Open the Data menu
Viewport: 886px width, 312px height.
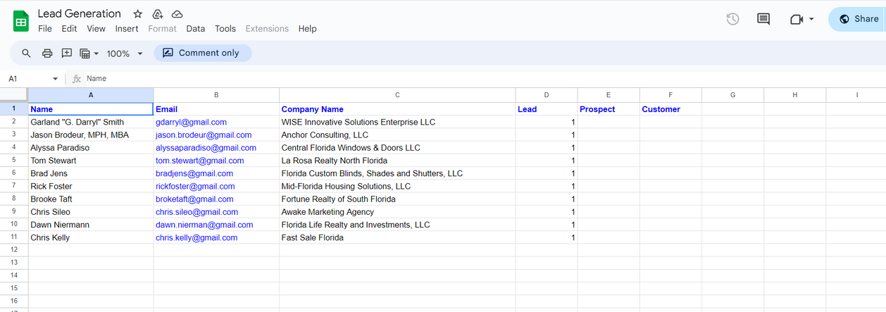(x=196, y=29)
